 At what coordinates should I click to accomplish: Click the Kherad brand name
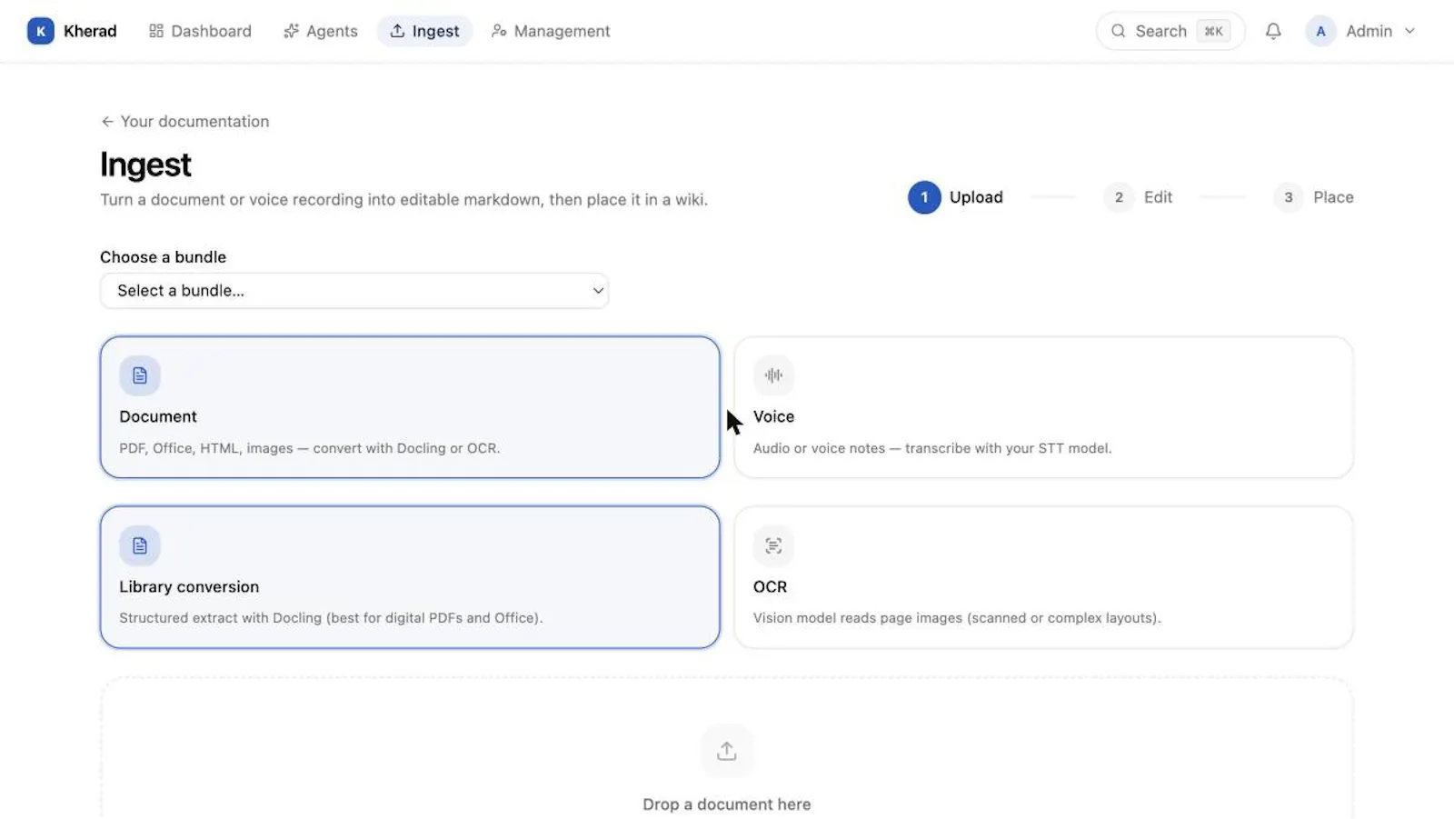pyautogui.click(x=90, y=31)
